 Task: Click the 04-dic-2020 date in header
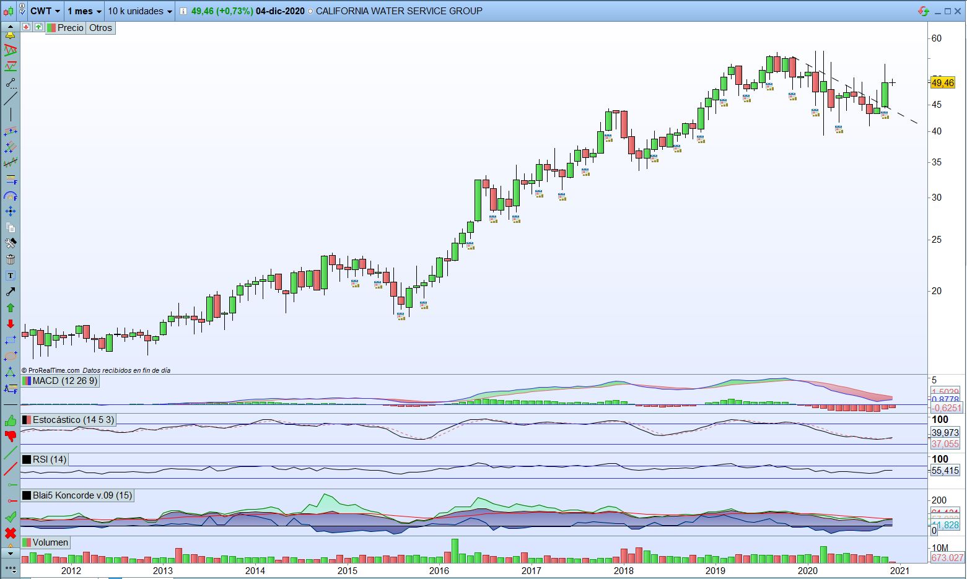[280, 11]
